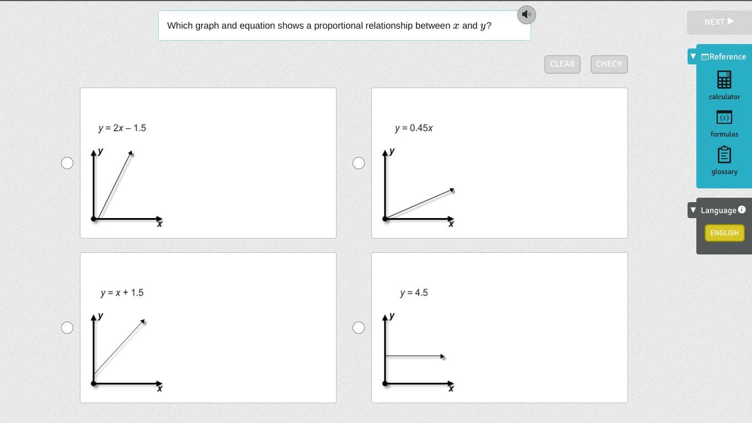Click the y = 4.5 graph card
This screenshot has height=423, width=752.
point(500,328)
